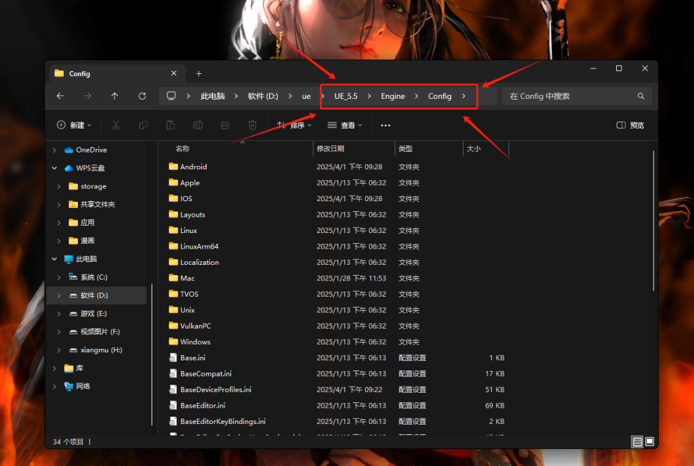Click UE_5.5 in the address breadcrumb
This screenshot has width=694, height=466.
346,96
